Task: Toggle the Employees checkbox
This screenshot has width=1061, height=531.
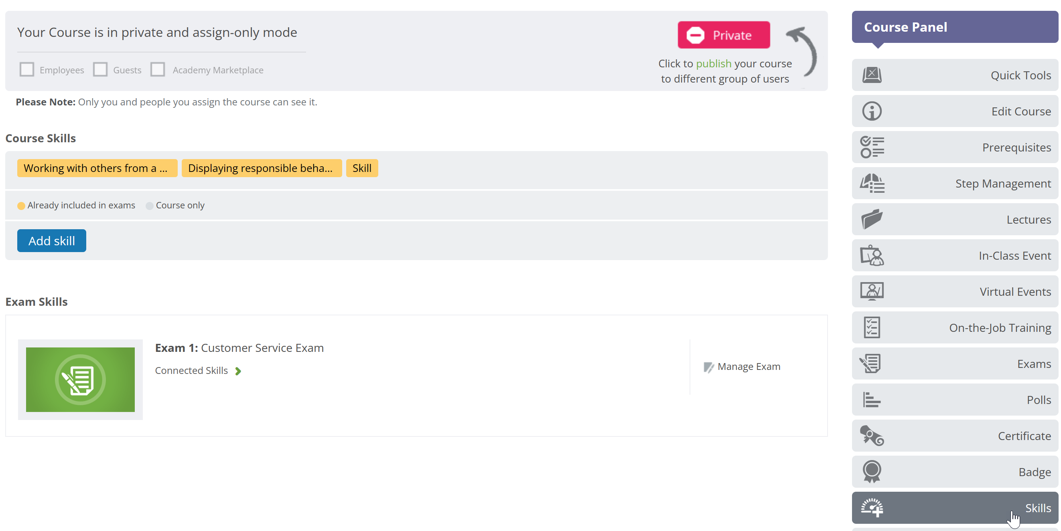Action: (27, 69)
